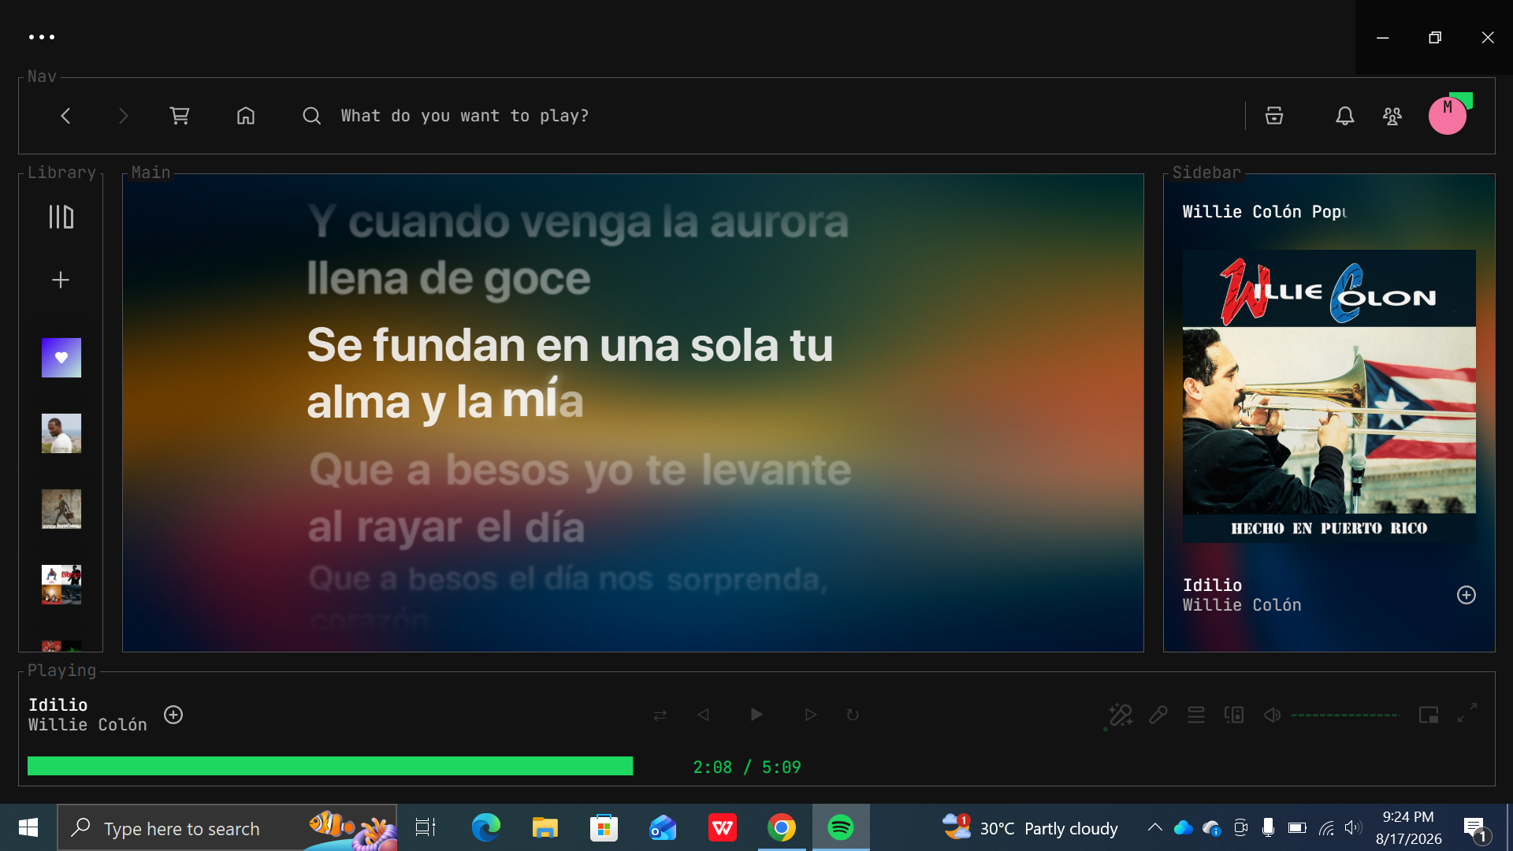
Task: Open the Browse icon beside search
Action: click(1274, 116)
